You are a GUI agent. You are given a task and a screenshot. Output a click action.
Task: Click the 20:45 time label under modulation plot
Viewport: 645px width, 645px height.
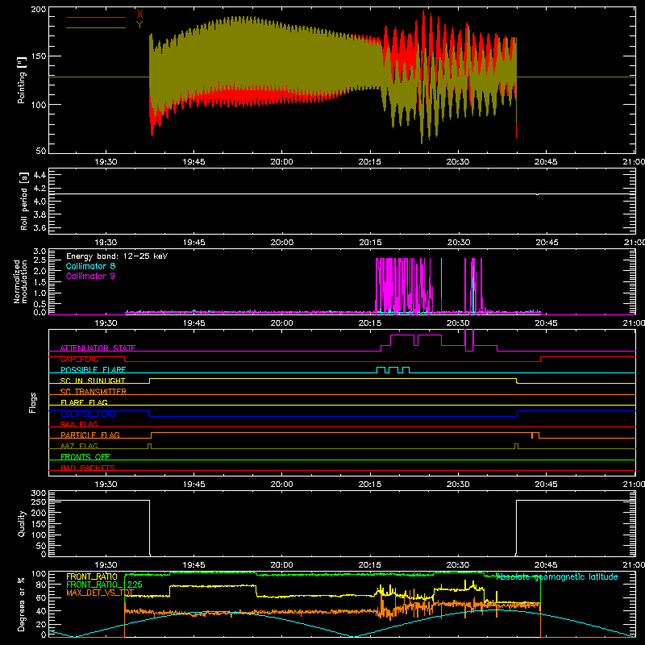click(x=546, y=323)
